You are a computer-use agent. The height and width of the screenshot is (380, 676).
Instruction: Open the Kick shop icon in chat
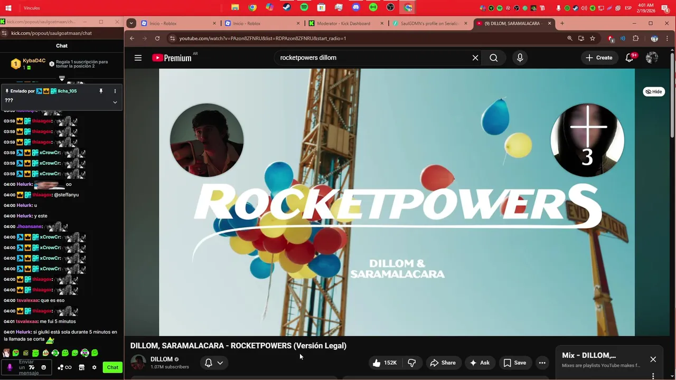[82, 367]
